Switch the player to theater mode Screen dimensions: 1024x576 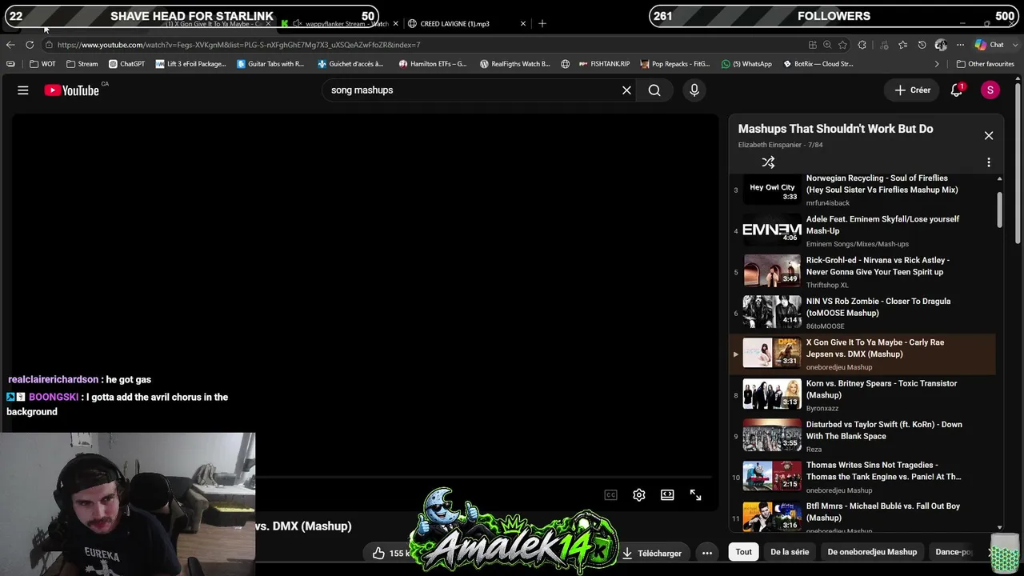667,495
